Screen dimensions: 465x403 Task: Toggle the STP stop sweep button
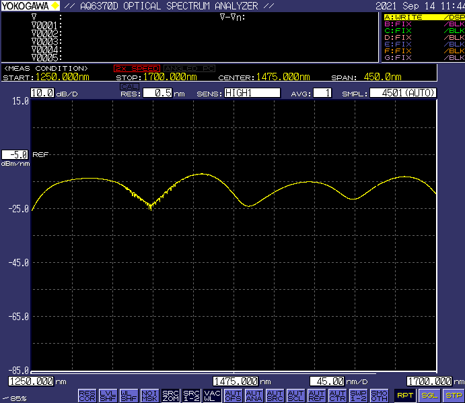[454, 395]
